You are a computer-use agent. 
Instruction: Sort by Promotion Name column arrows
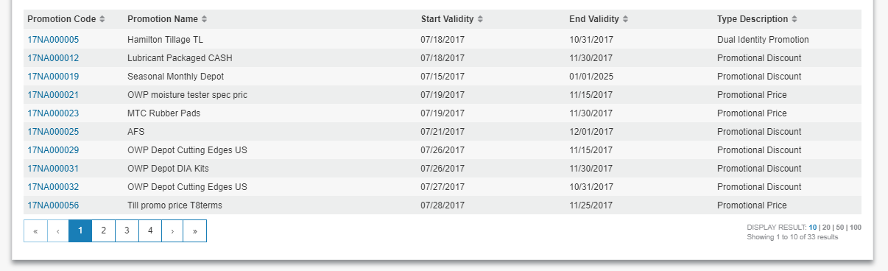pos(204,19)
